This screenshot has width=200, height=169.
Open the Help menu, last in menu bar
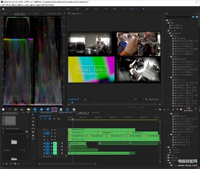coord(51,5)
